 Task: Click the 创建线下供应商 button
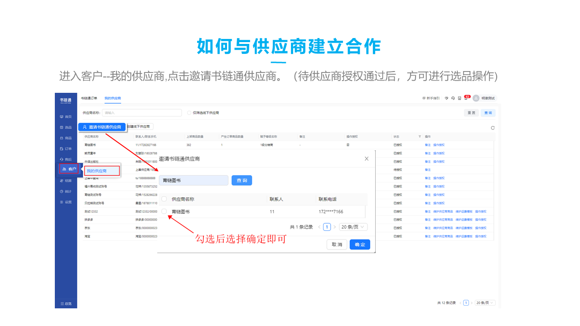[x=140, y=127]
